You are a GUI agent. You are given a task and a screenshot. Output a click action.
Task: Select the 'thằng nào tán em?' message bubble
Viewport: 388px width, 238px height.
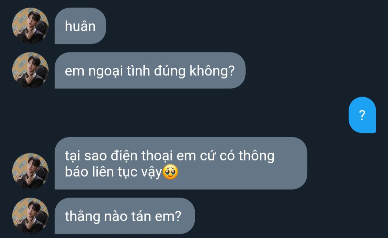click(125, 216)
